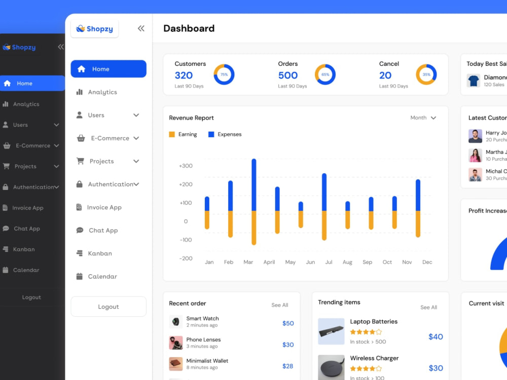
Task: Click the Projects cart icon in light sidebar
Action: coord(80,161)
